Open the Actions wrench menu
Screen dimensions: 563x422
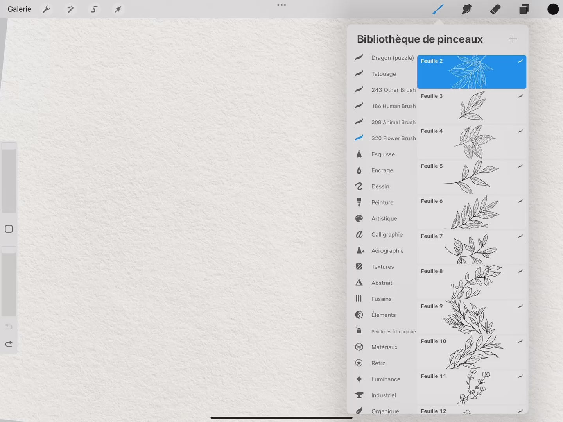[x=47, y=9]
